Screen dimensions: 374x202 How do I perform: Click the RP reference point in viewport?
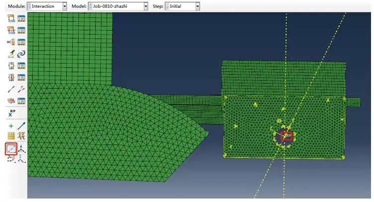point(287,136)
